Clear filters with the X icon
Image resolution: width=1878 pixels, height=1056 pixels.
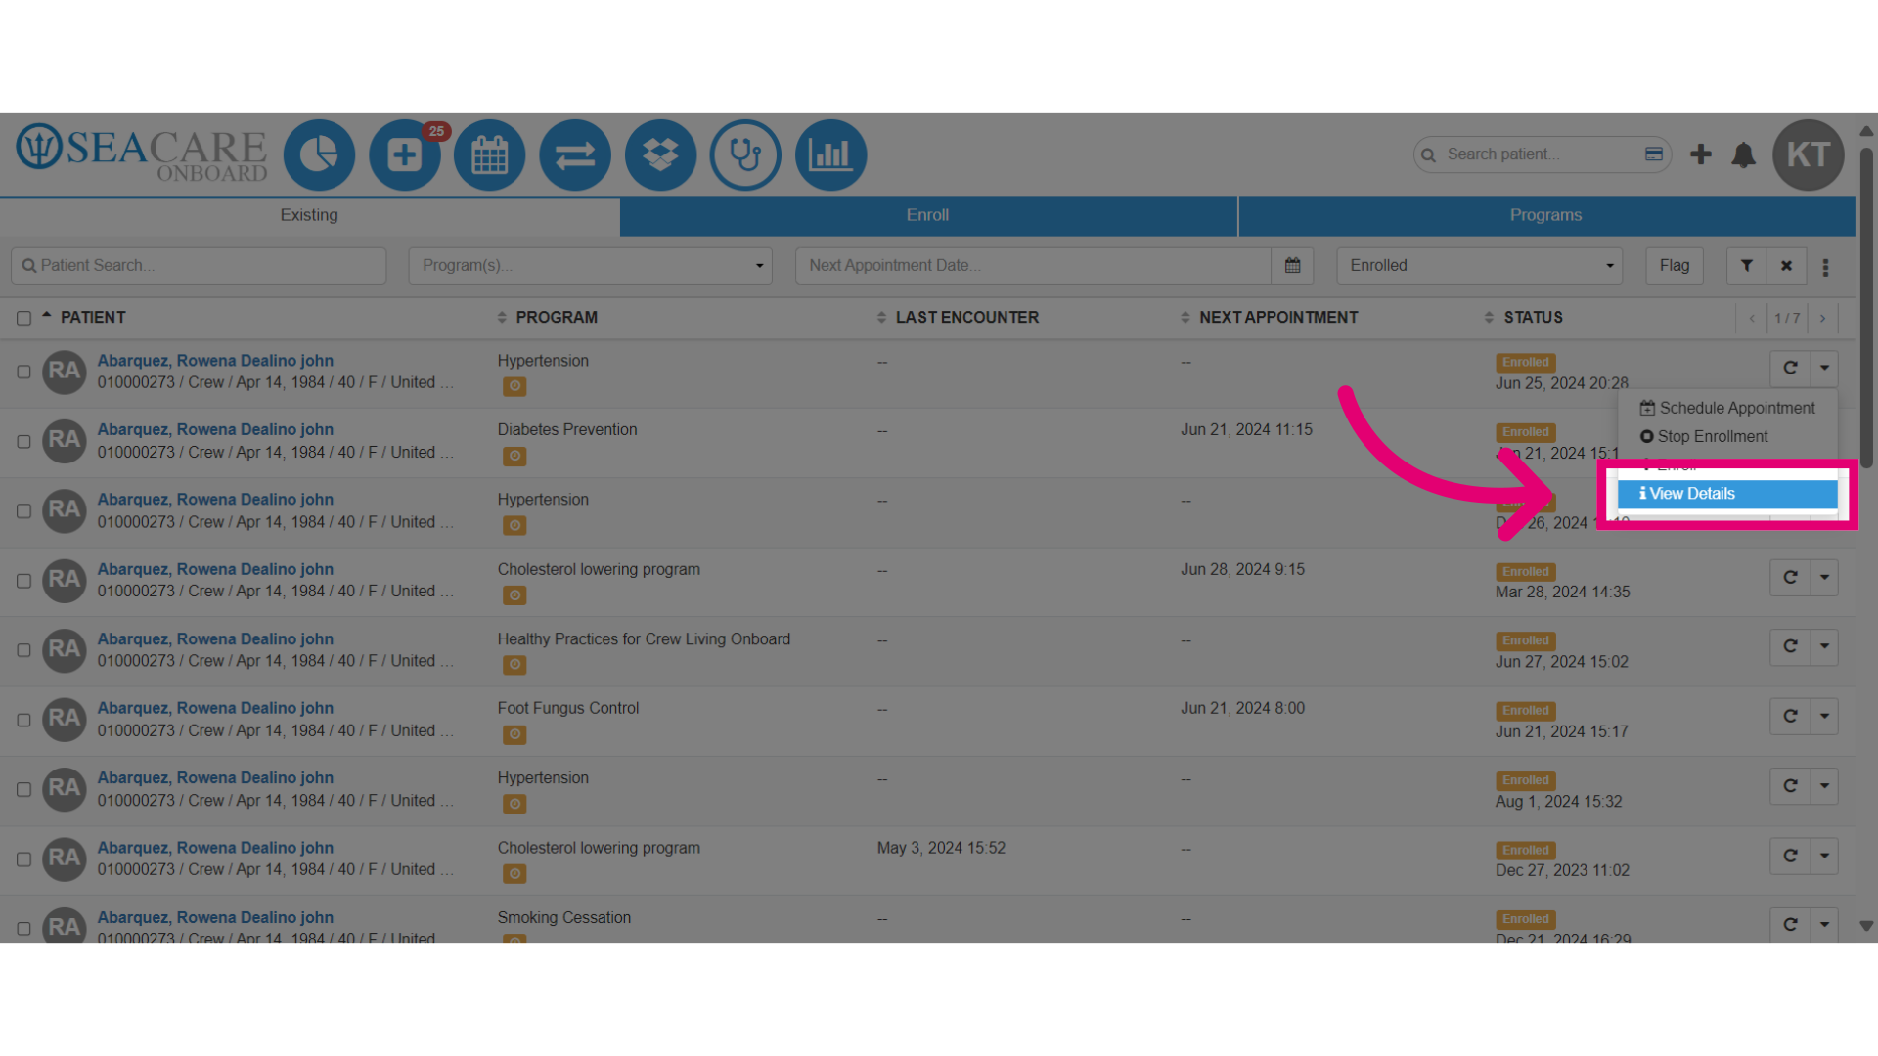point(1786,266)
